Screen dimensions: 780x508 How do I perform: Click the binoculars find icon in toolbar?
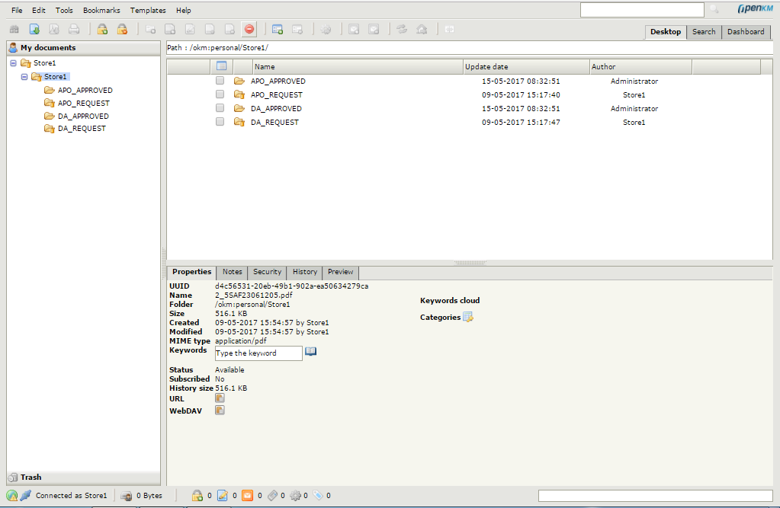[14, 30]
